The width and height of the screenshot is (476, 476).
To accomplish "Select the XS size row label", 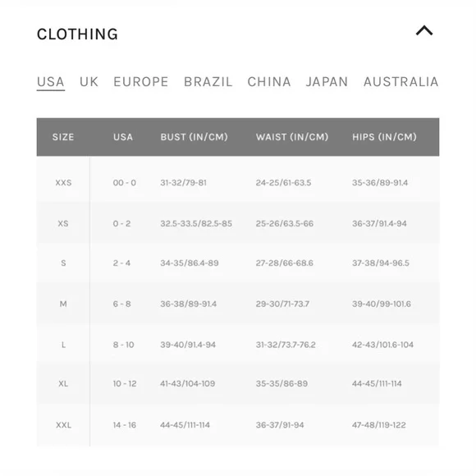I will [63, 224].
